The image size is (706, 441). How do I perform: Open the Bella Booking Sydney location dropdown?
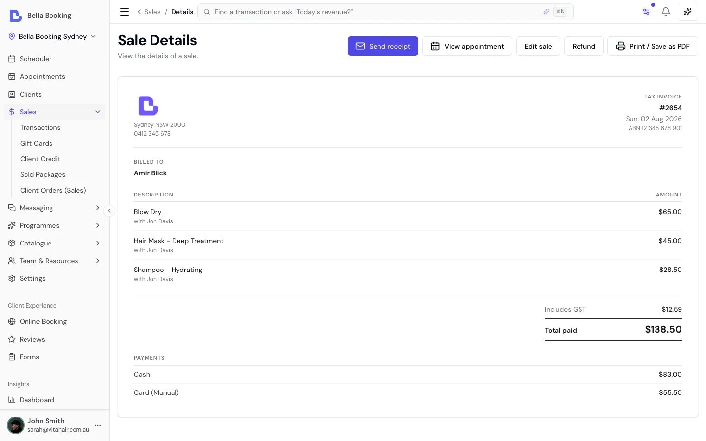[52, 36]
